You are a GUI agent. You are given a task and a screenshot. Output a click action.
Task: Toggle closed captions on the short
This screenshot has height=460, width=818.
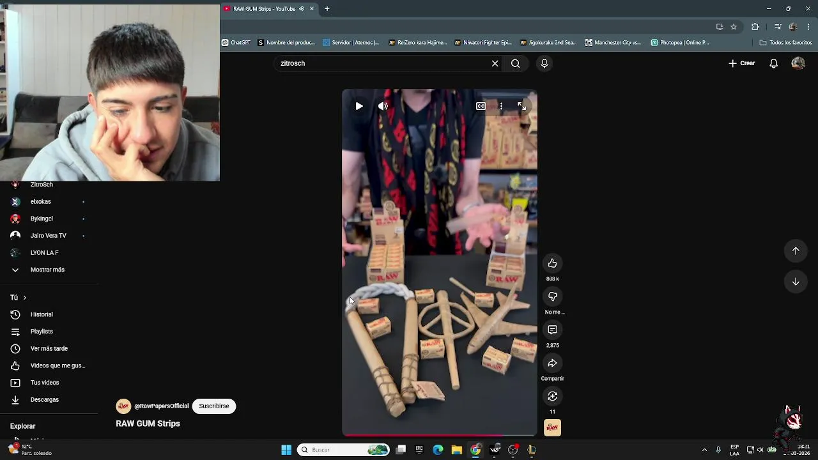[481, 106]
